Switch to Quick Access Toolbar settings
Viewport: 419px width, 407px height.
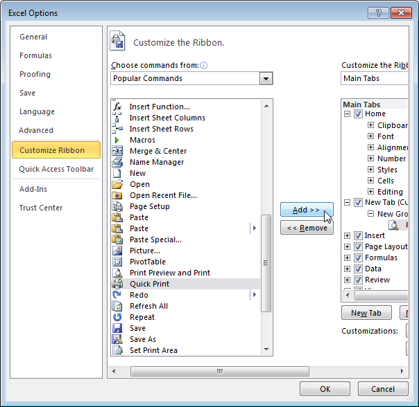click(x=56, y=169)
